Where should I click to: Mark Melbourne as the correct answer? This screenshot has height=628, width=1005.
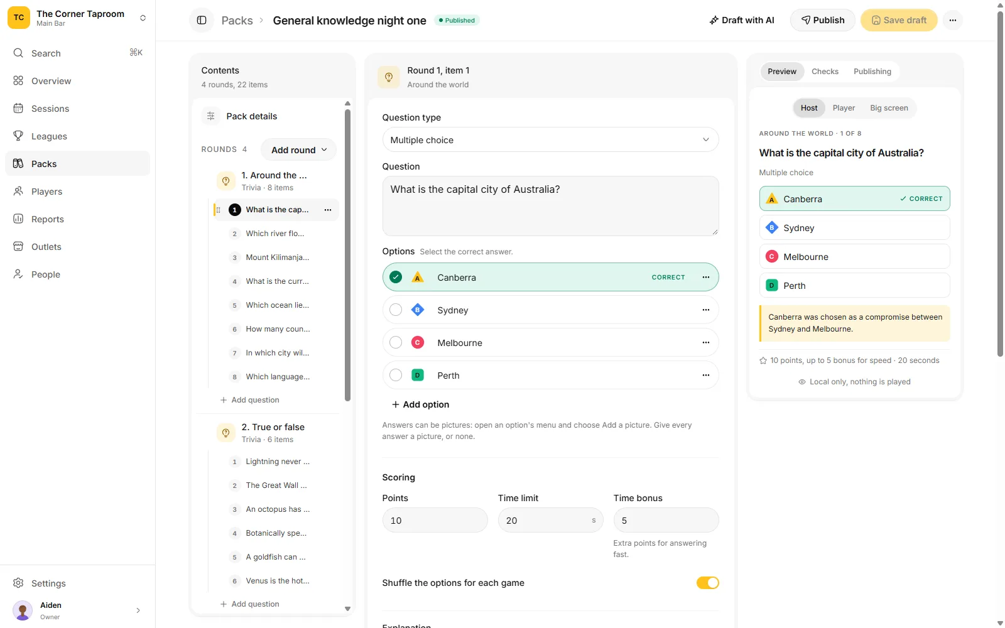[396, 342]
